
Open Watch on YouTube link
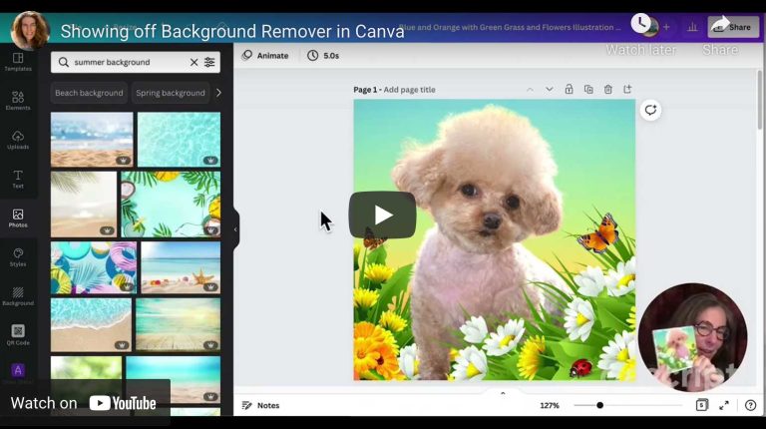click(x=84, y=403)
